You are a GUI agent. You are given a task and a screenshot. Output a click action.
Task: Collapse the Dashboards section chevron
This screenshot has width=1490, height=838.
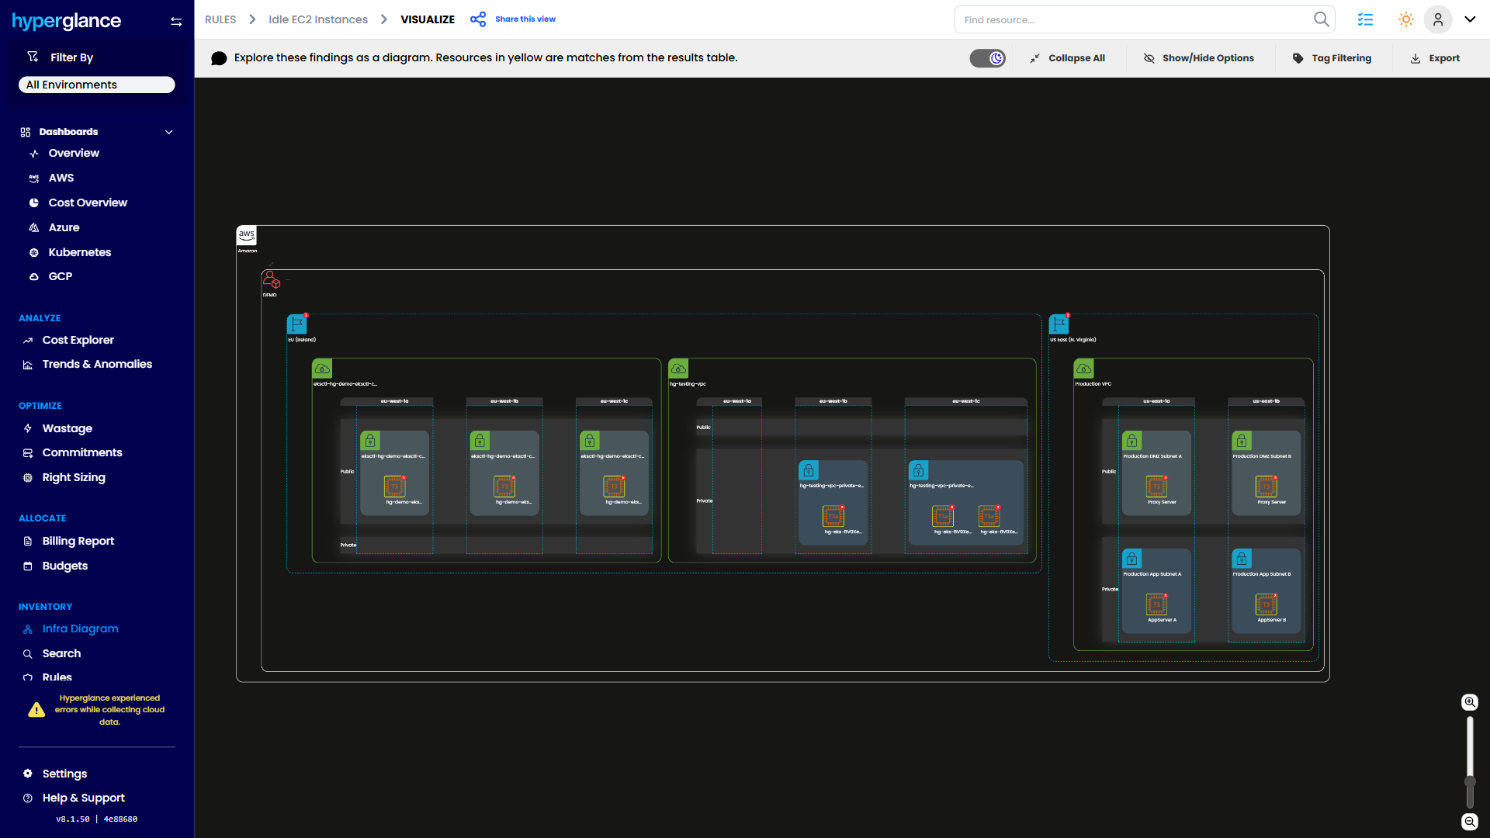click(x=168, y=132)
